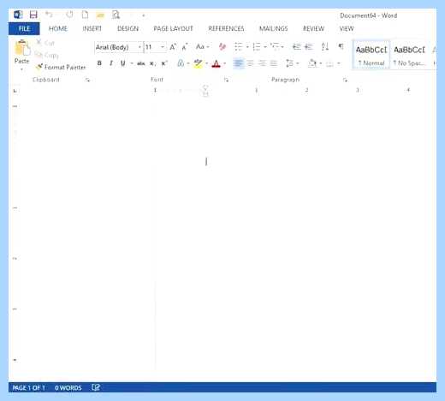
Task: Open the font size dropdown showing 11
Action: coord(163,47)
